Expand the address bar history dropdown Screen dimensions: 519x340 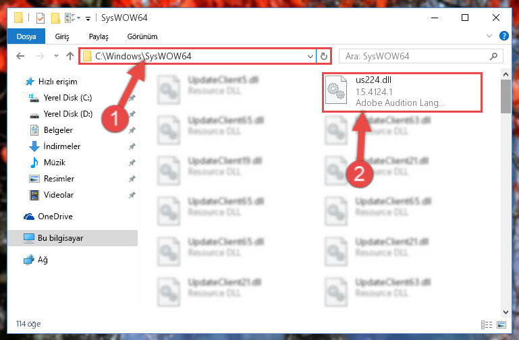(310, 56)
